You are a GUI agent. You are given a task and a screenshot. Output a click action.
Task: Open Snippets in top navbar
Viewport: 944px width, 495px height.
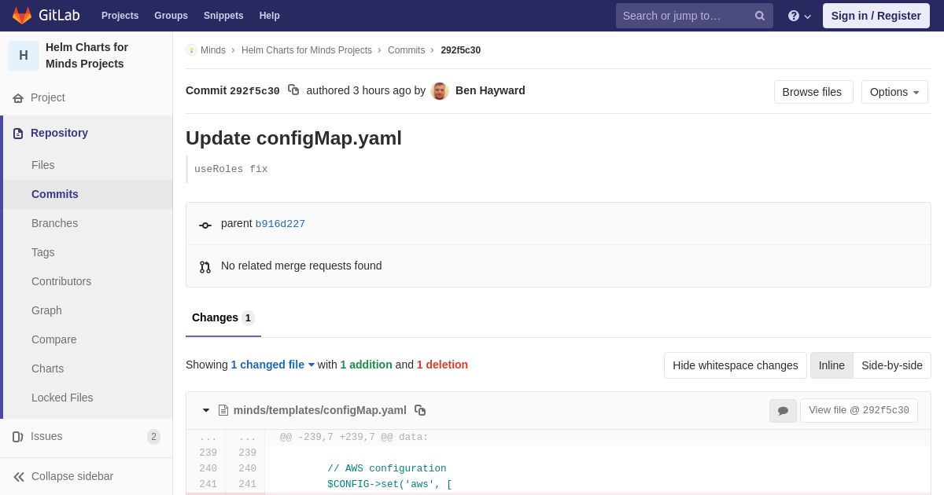(x=223, y=16)
